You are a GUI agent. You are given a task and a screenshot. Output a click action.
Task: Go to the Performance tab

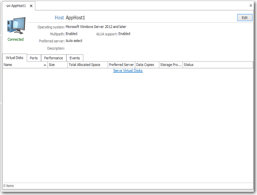coord(53,58)
